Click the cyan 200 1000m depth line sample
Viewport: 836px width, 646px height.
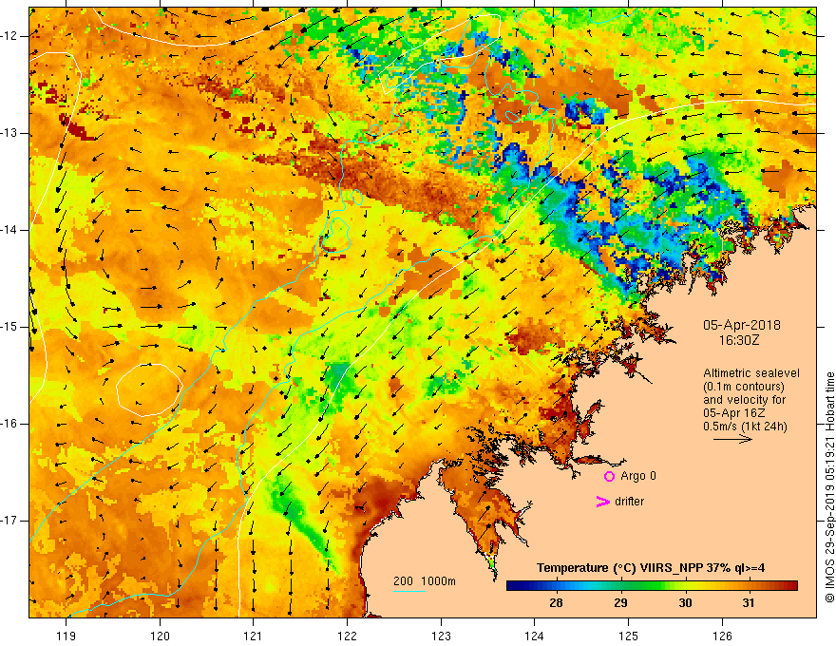pos(408,591)
